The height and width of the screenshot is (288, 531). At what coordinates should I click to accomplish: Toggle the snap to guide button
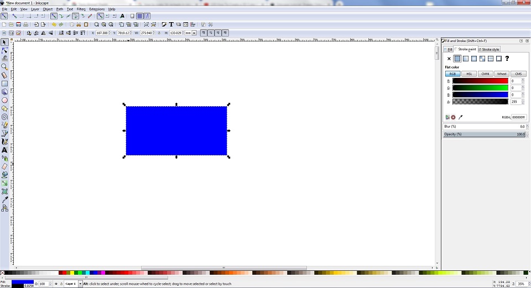[x=147, y=16]
